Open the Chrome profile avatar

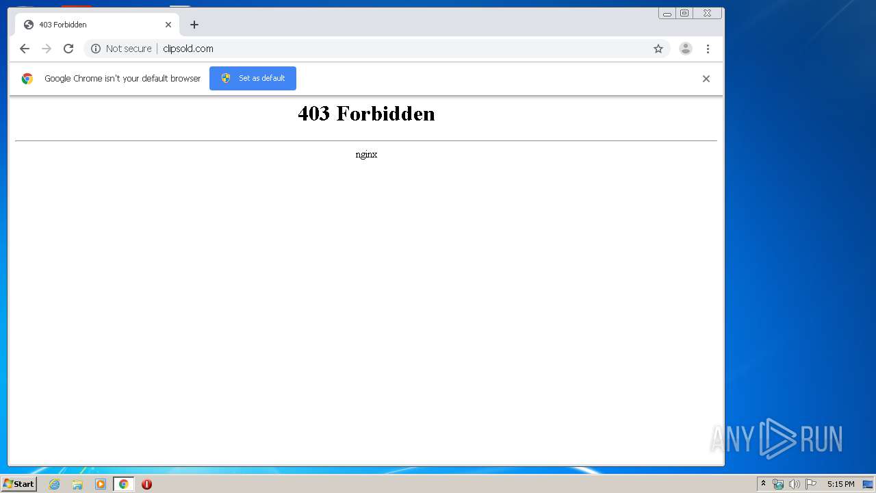coord(685,49)
